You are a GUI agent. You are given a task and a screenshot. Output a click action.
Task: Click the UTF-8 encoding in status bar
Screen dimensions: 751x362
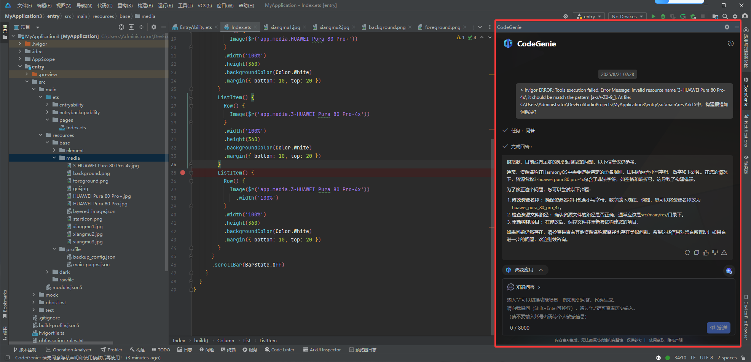coord(706,358)
